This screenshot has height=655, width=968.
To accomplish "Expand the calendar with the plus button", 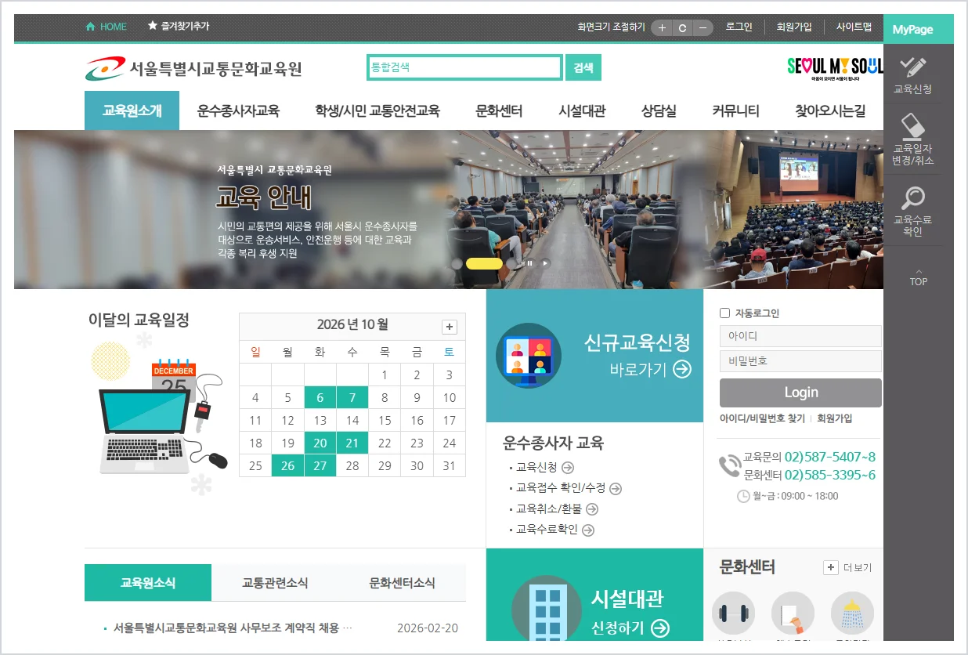I will pyautogui.click(x=450, y=327).
